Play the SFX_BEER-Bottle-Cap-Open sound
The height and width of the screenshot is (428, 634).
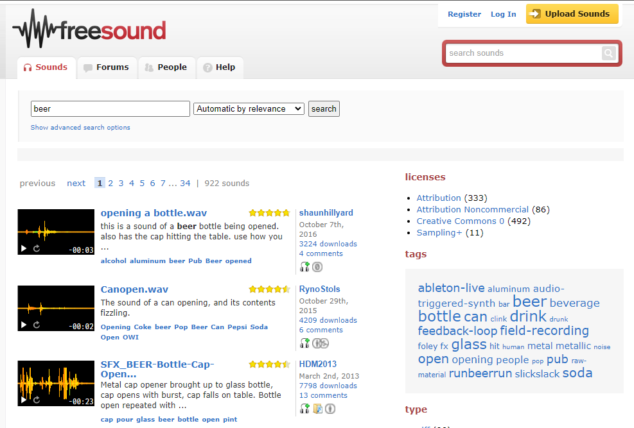(x=24, y=400)
